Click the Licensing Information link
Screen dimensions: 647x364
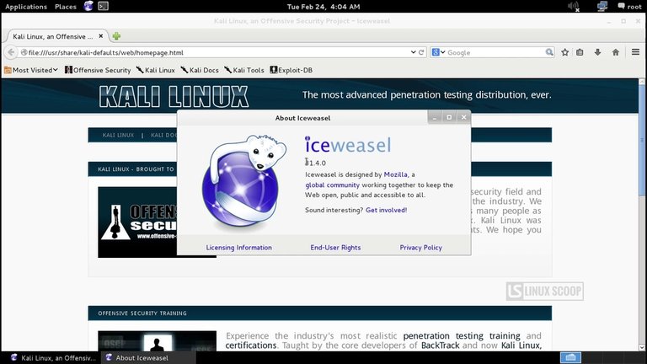(238, 248)
